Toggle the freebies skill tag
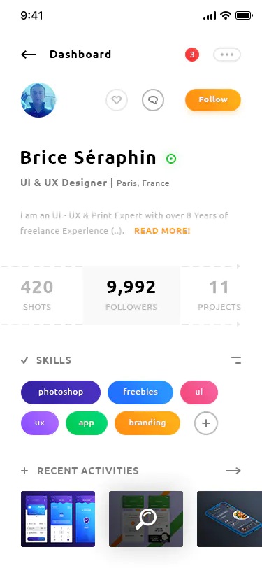 tap(140, 392)
